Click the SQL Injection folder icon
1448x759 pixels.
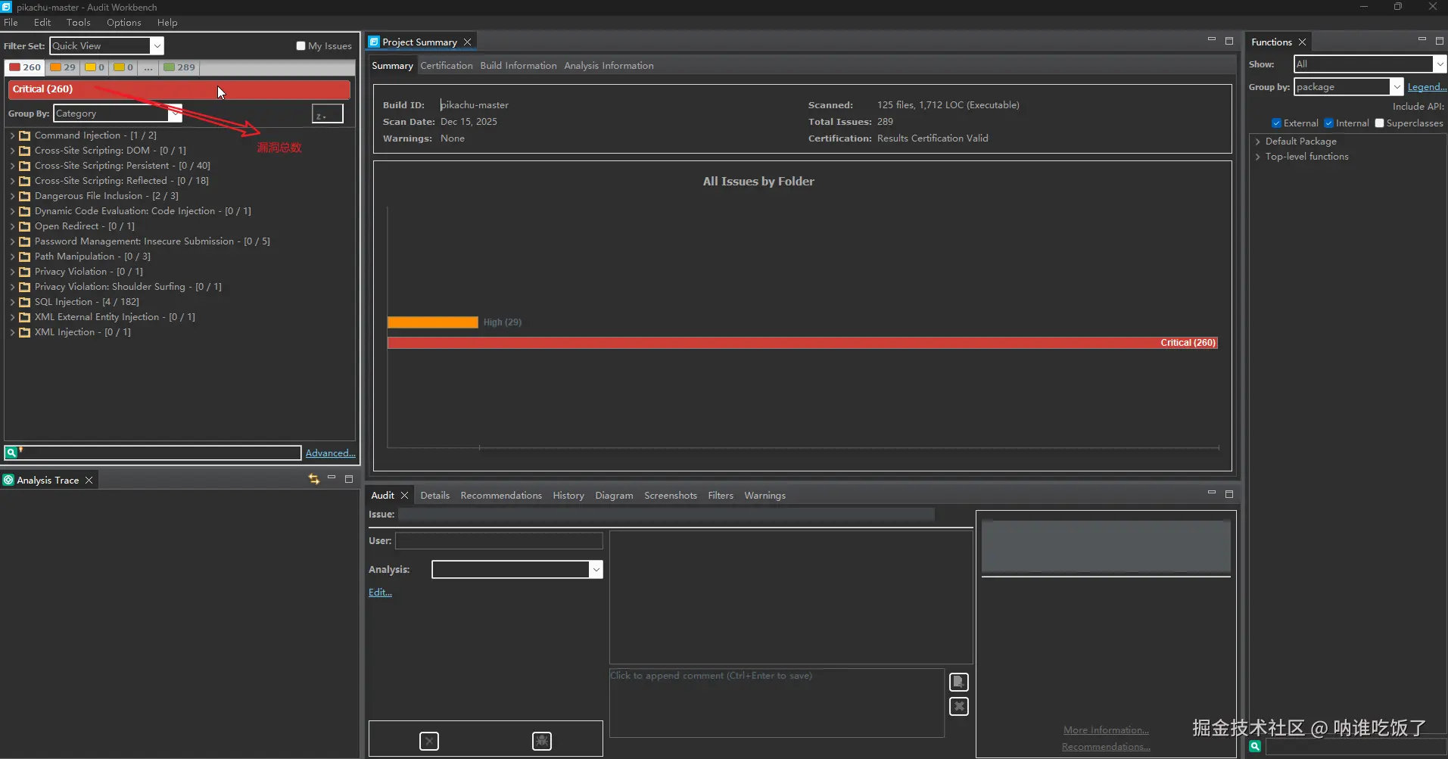[x=24, y=302]
